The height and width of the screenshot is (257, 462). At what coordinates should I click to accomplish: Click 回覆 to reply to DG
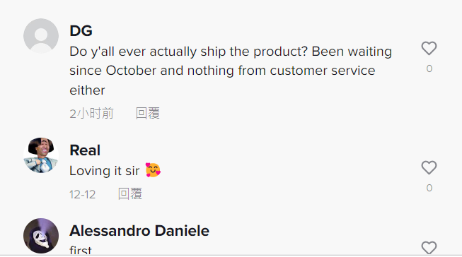pyautogui.click(x=148, y=113)
